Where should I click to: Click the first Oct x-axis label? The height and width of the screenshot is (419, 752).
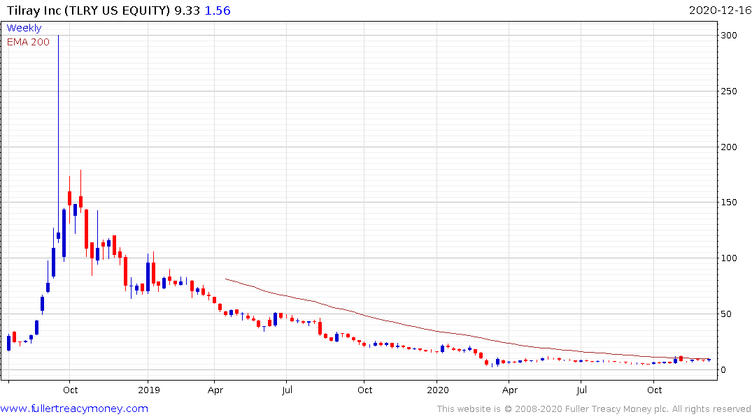[71, 390]
